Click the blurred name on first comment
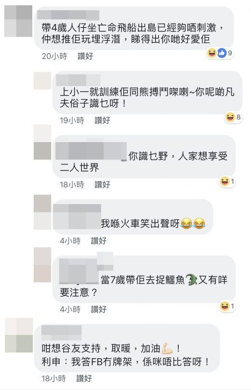Image resolution: width=251 pixels, height=390 pixels. [68, 15]
